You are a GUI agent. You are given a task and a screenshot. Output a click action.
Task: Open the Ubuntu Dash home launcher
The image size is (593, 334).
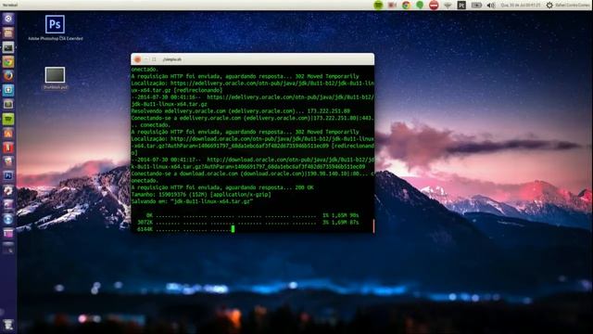click(8, 19)
